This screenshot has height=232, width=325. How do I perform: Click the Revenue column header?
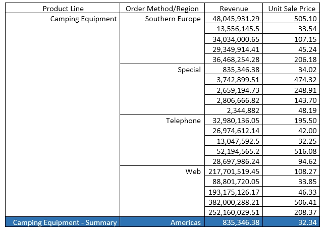(233, 9)
